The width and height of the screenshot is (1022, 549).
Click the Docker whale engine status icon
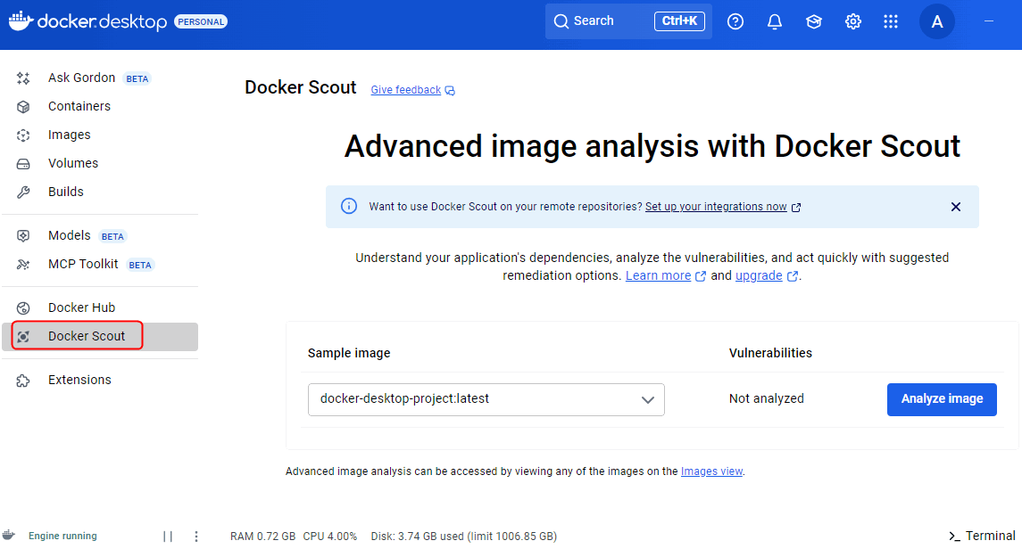(10, 536)
